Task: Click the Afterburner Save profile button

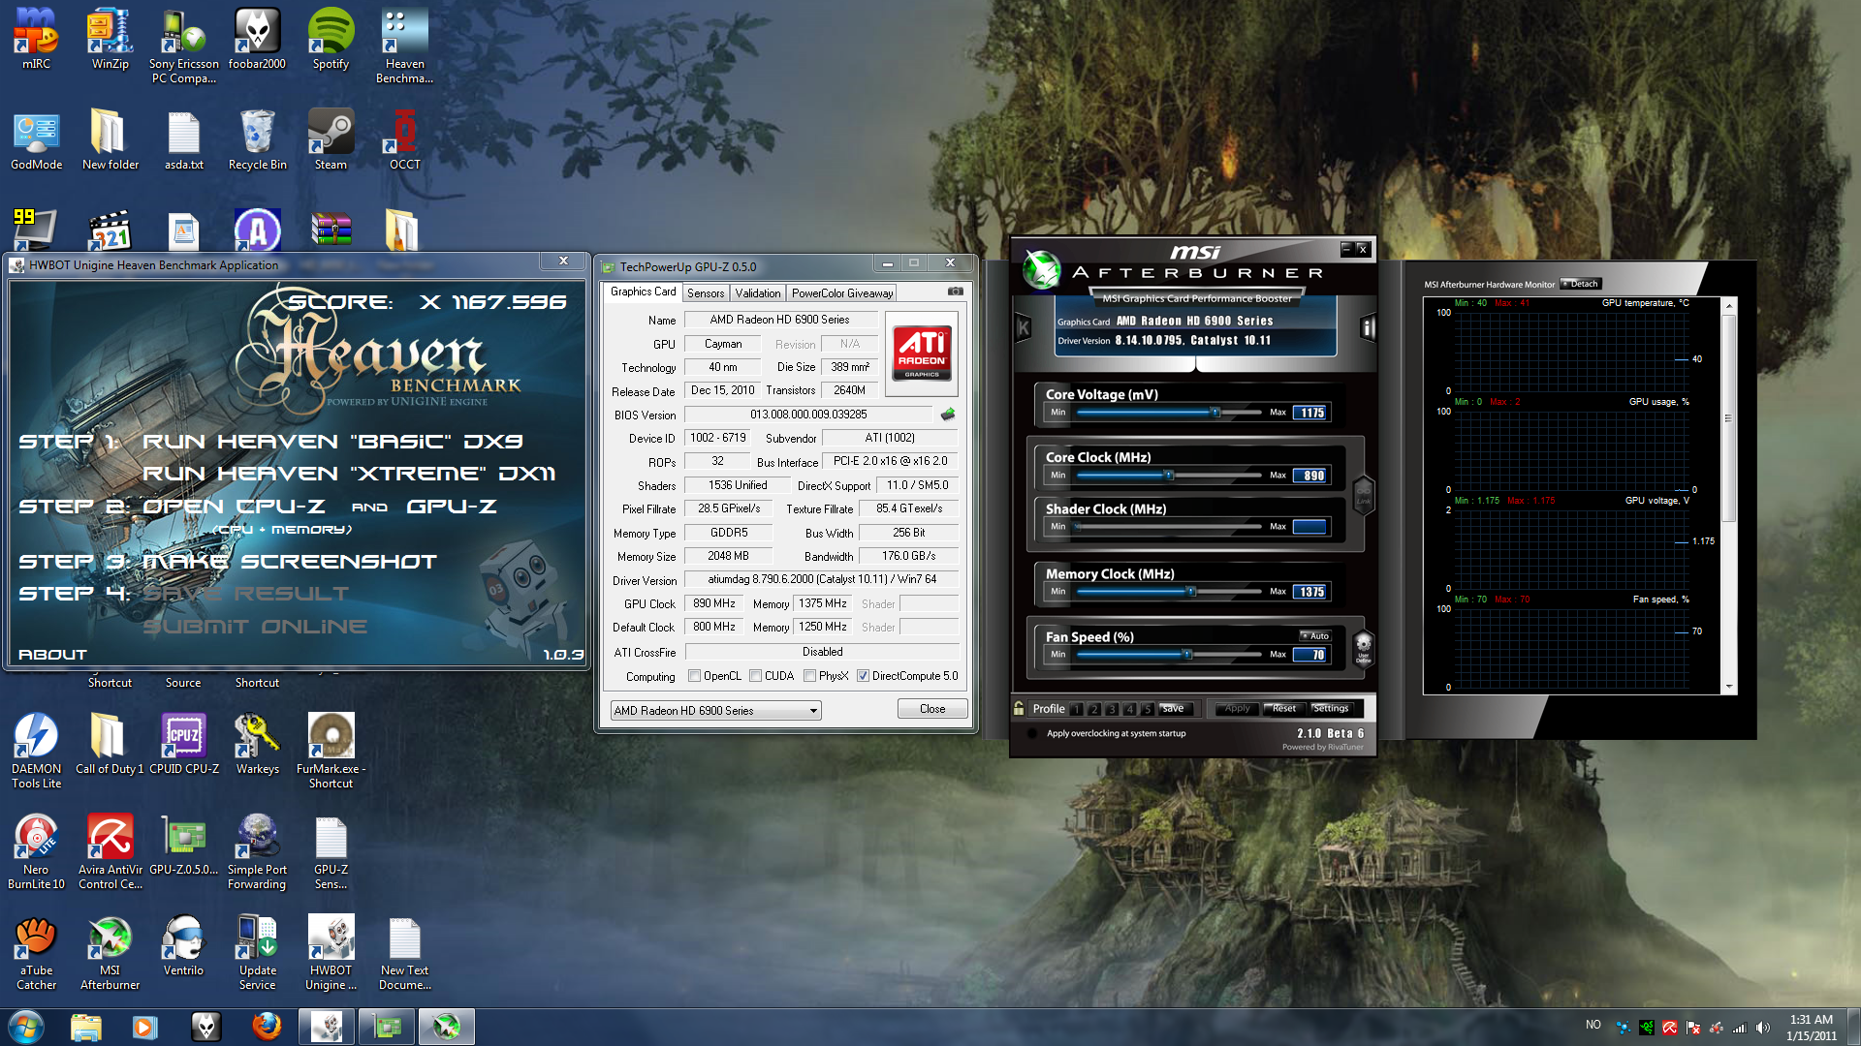Action: (1173, 709)
